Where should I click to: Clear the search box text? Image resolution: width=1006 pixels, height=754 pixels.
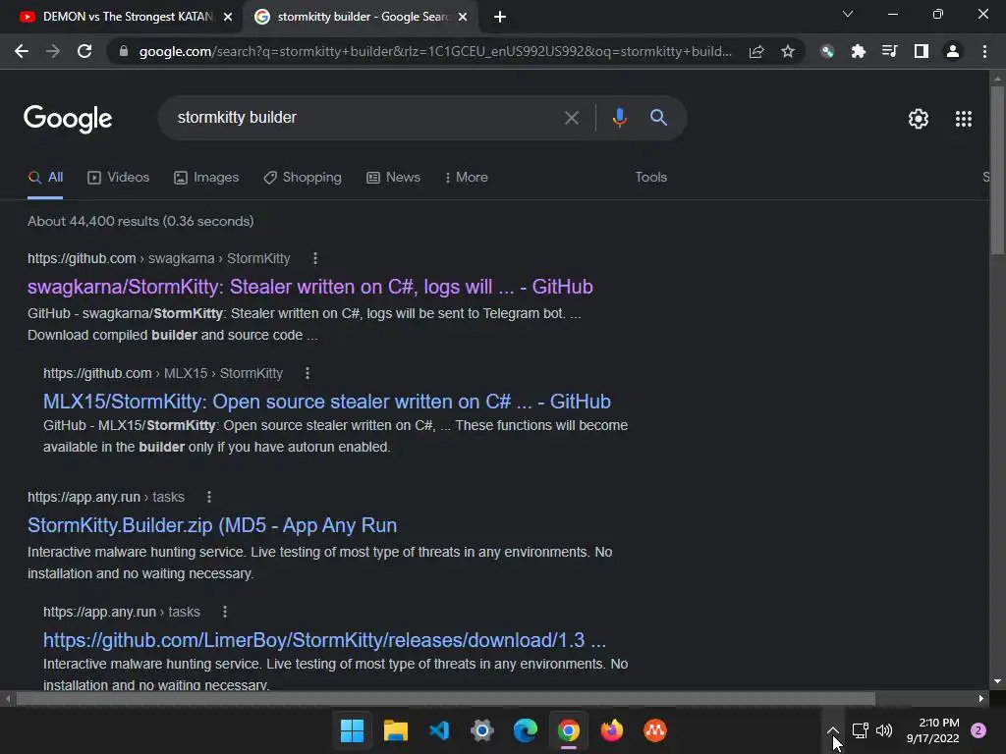571,118
